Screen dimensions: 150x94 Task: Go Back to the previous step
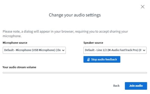click(116, 86)
